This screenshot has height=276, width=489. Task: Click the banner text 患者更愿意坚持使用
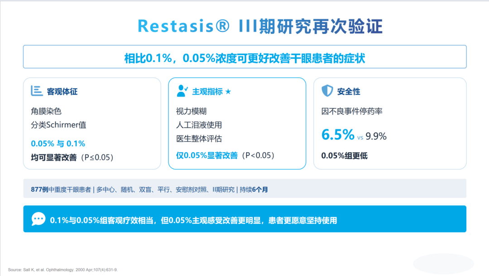(x=302, y=220)
